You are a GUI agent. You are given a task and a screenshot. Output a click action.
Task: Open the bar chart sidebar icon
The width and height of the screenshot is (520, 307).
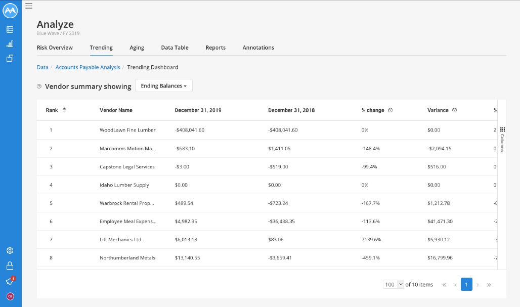tap(10, 44)
